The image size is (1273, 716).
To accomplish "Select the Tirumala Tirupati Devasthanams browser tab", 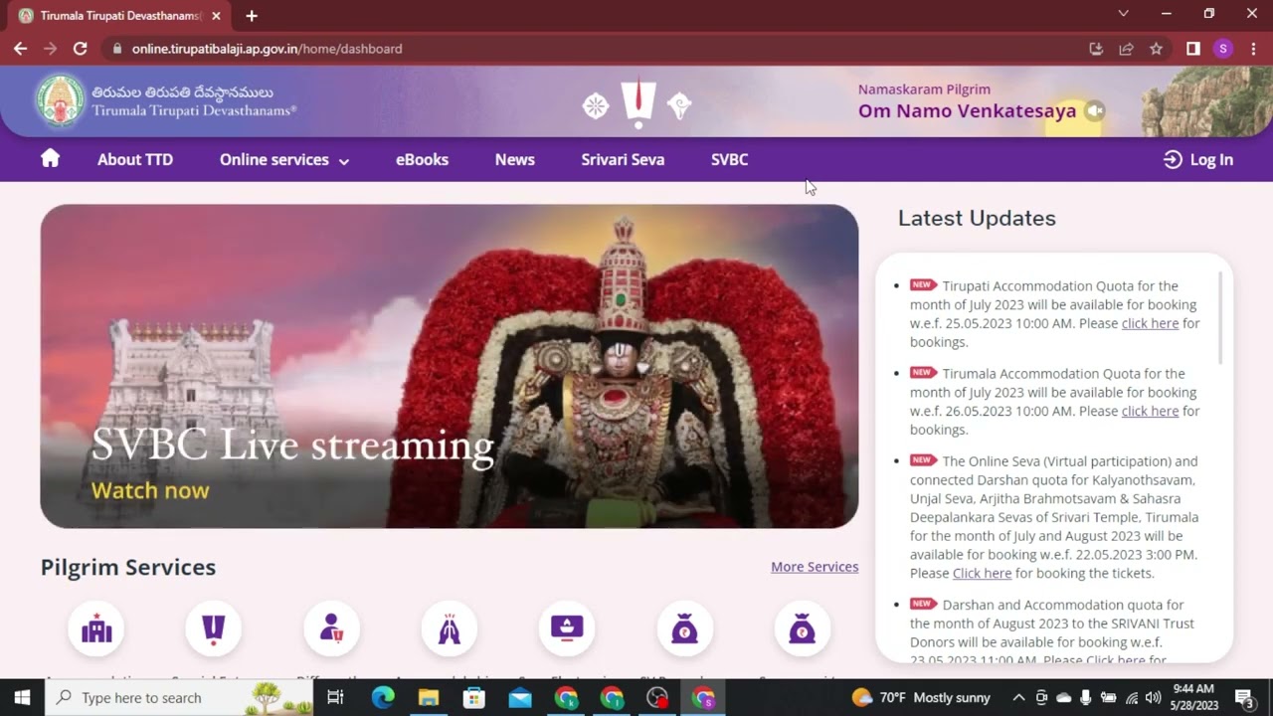I will tap(119, 16).
